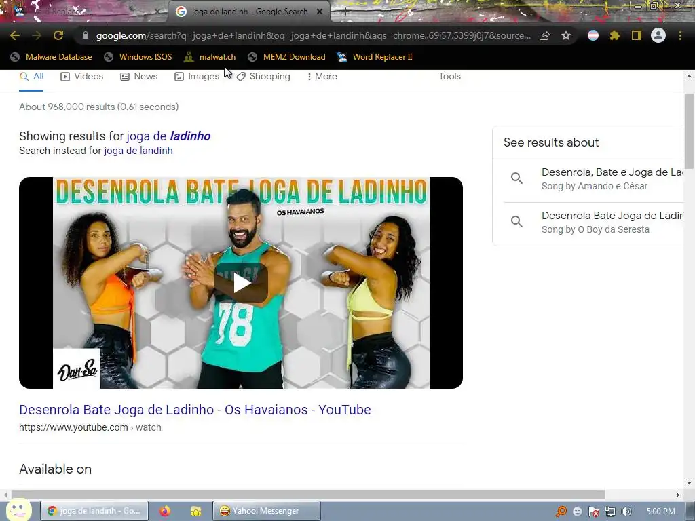Click the vertical scrollbar thumb
Screen dimensions: 695x521
pos(689,131)
